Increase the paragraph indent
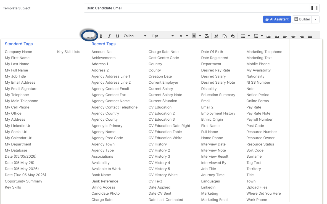Viewport: 327px width, 204px height. click(268, 36)
